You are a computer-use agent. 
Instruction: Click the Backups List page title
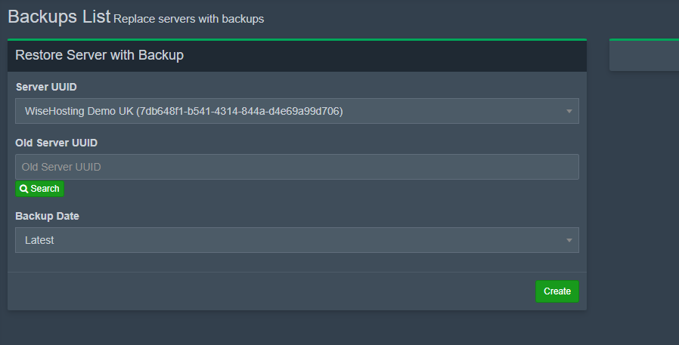point(59,16)
